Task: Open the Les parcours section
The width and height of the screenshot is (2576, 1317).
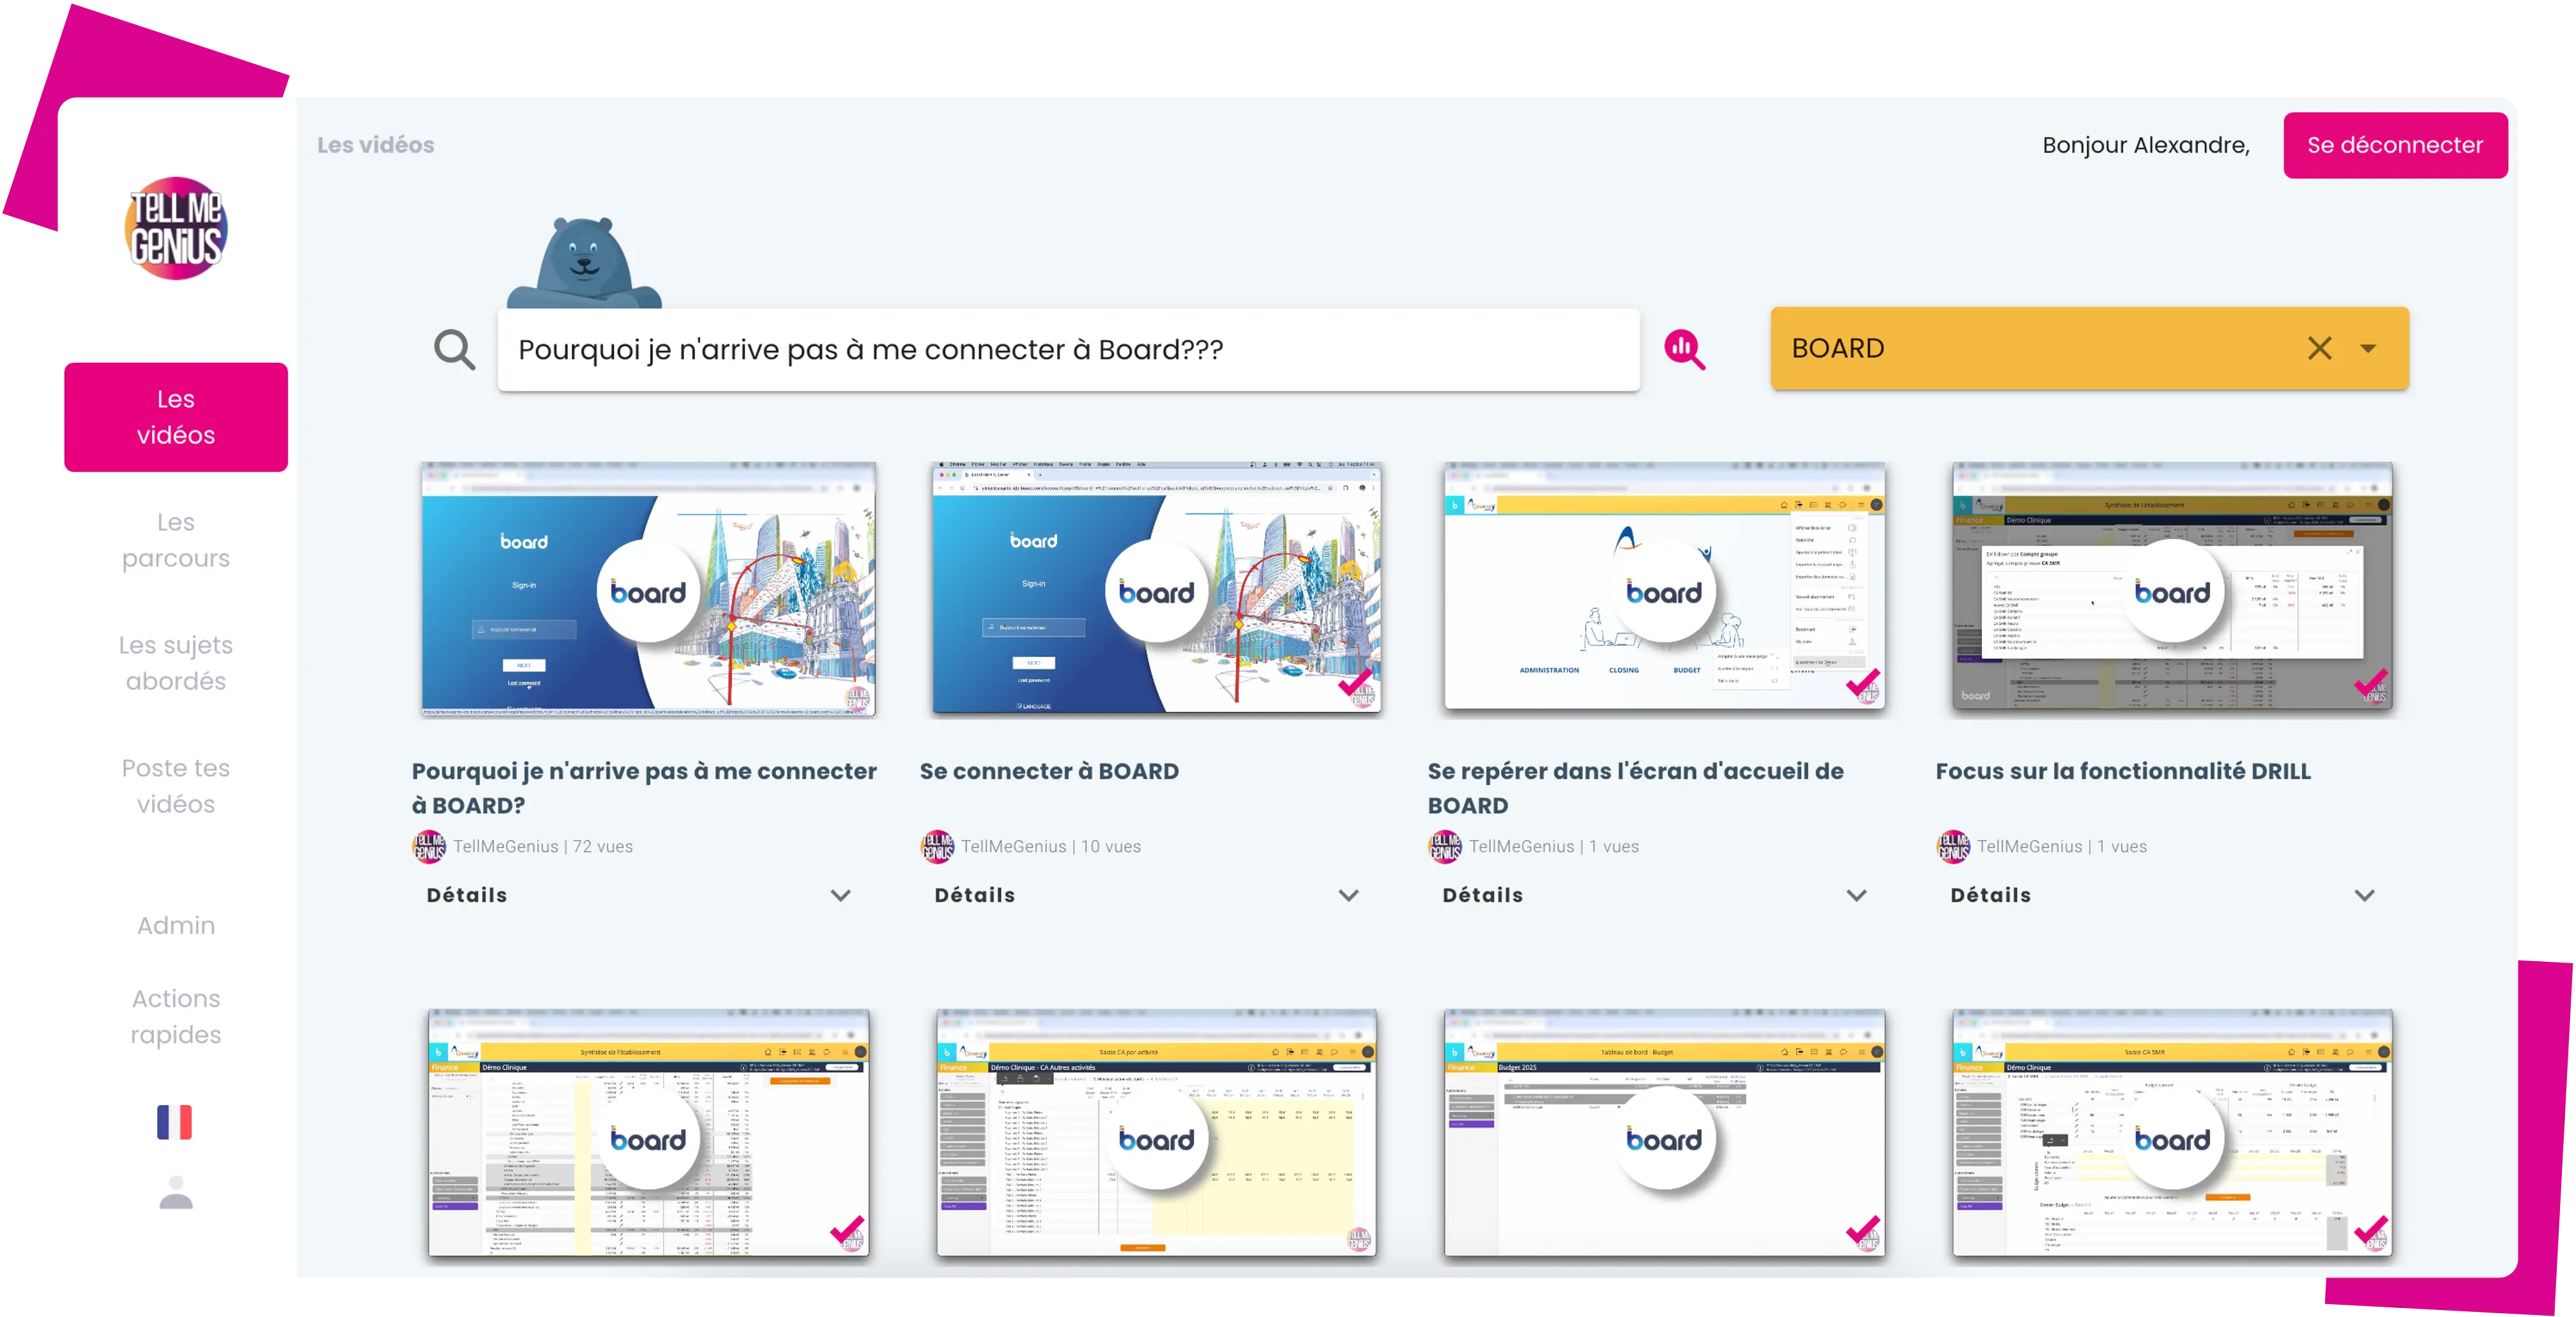Action: 176,540
